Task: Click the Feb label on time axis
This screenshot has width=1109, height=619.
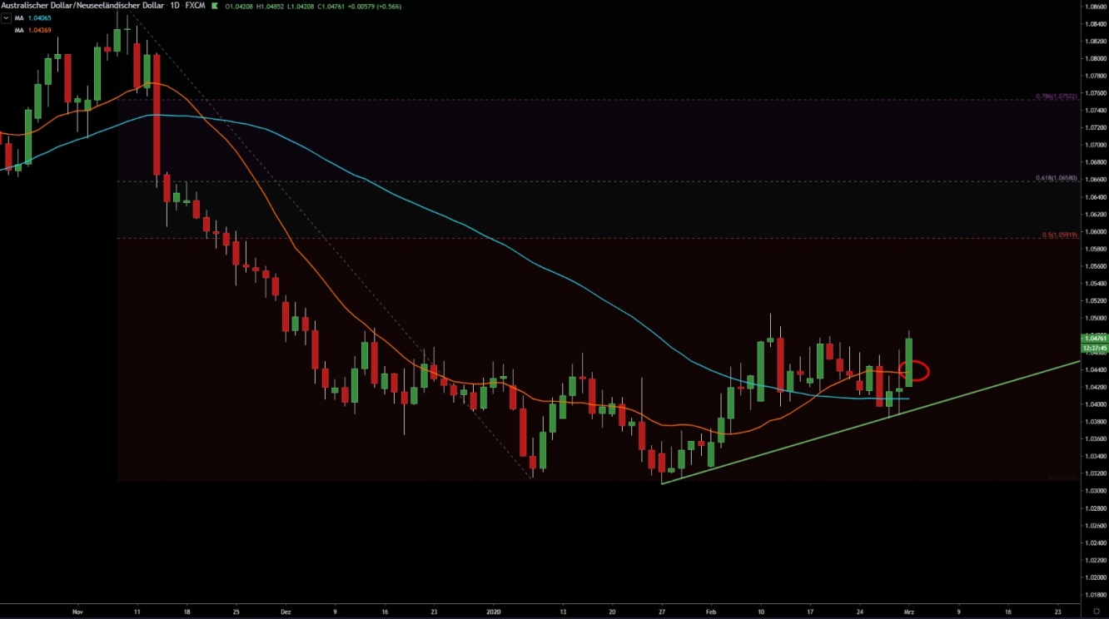Action: 710,611
